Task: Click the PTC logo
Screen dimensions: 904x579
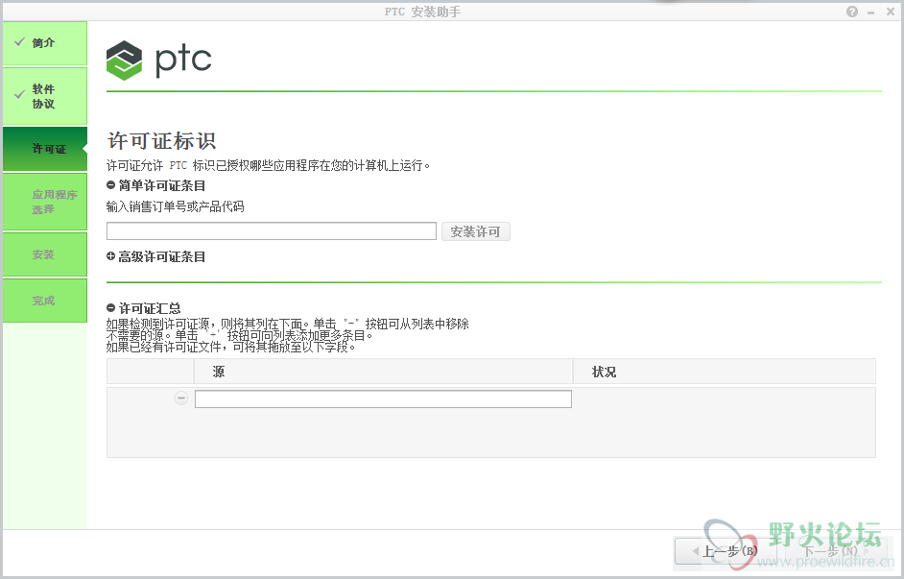Action: tap(159, 60)
